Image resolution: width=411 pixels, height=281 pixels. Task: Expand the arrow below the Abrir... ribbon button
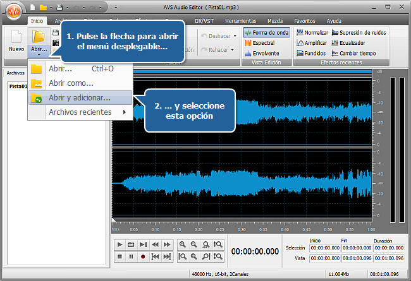tap(39, 55)
